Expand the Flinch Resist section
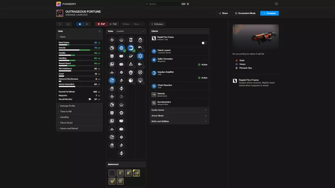 click(79, 123)
